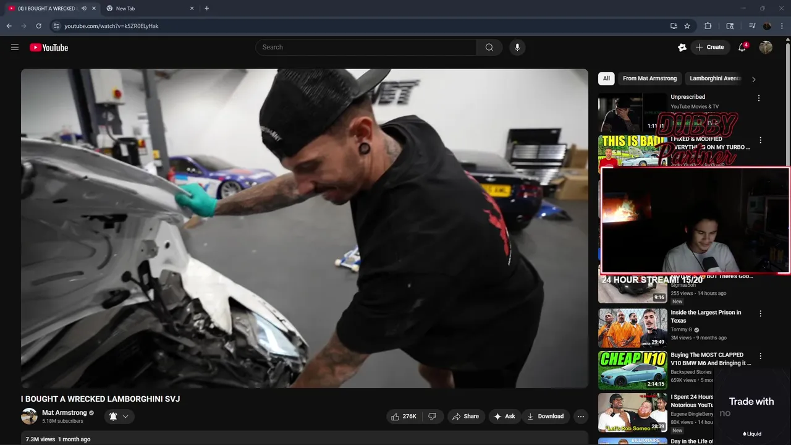This screenshot has width=791, height=445.
Task: Open I Spent 24 Hours video title
Action: click(x=692, y=401)
